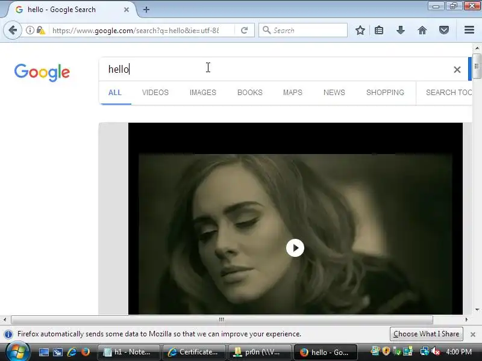Click the Firefox toolbar Search box
The image size is (482, 361).
click(303, 31)
